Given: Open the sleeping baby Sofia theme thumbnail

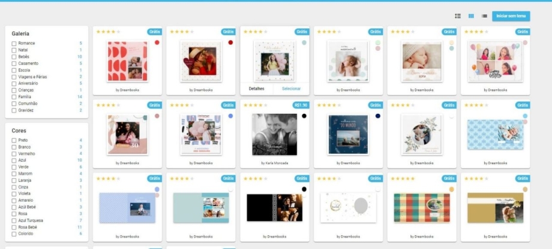Looking at the screenshot, I should 421,60.
